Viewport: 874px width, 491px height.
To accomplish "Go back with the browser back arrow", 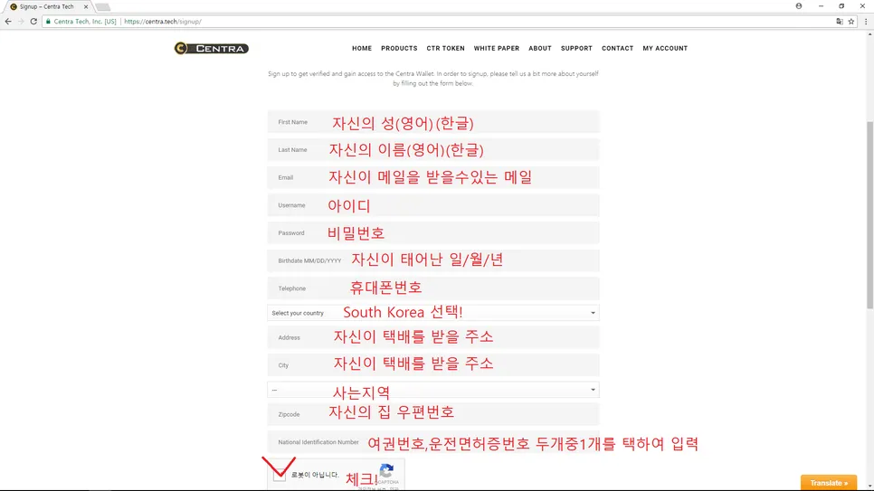I will click(x=8, y=21).
